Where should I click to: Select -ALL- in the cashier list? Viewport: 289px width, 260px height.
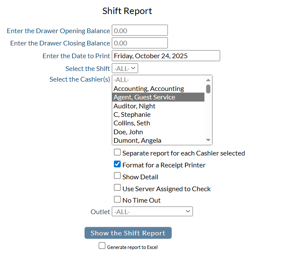[x=121, y=80]
